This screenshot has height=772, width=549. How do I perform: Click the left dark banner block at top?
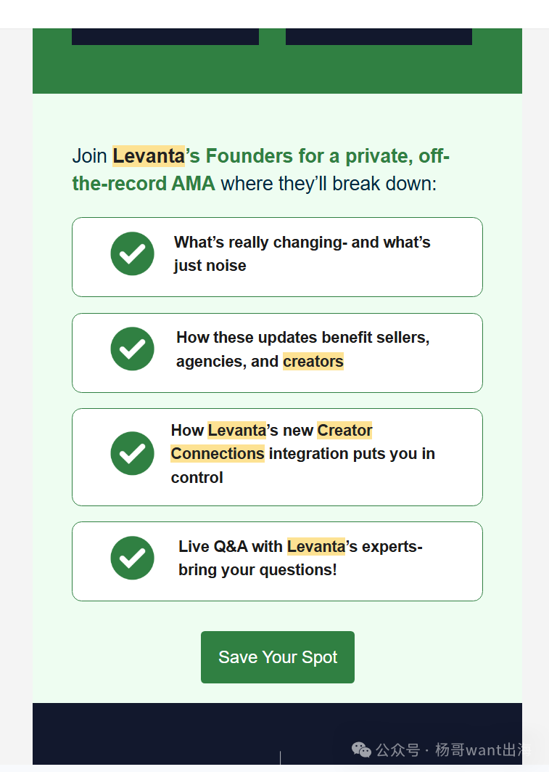[165, 36]
